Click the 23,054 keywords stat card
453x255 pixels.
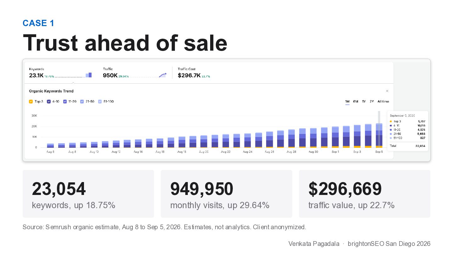(x=88, y=194)
